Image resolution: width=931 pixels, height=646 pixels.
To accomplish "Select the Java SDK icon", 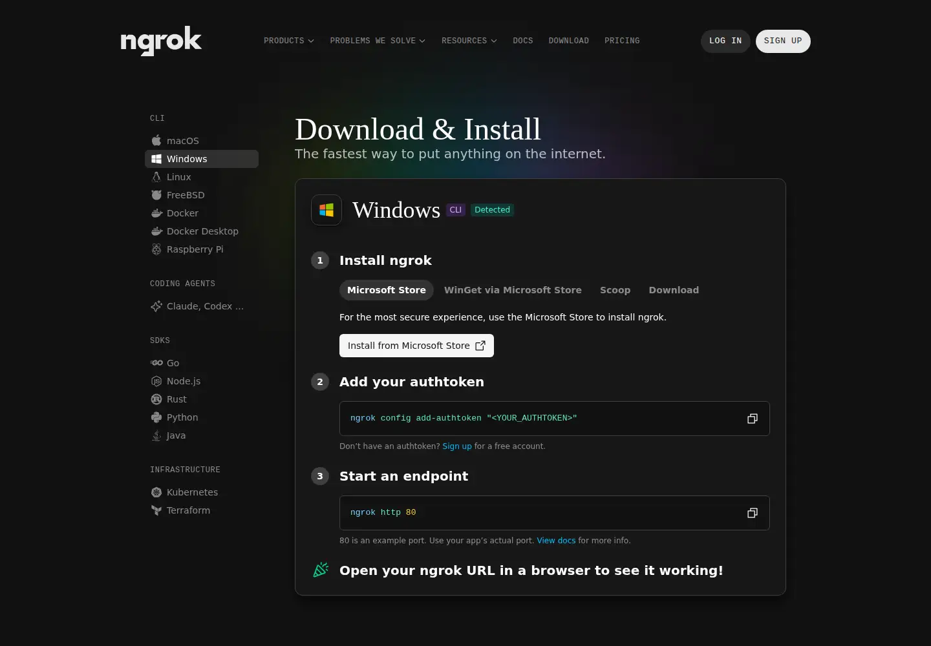I will click(156, 435).
